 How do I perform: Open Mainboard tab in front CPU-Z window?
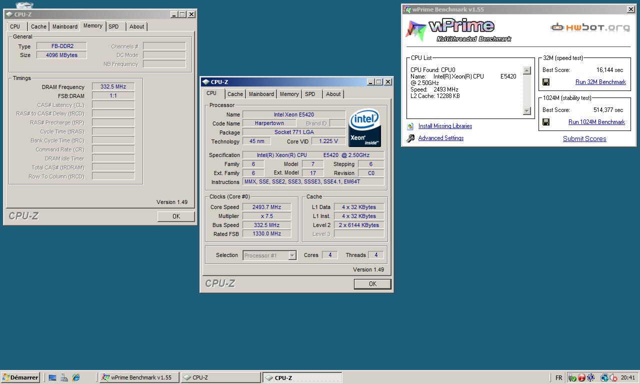coord(261,94)
